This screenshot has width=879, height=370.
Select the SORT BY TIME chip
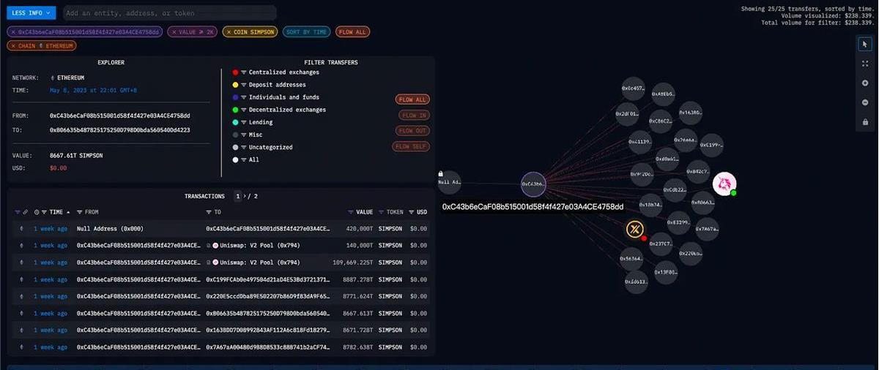pos(306,31)
